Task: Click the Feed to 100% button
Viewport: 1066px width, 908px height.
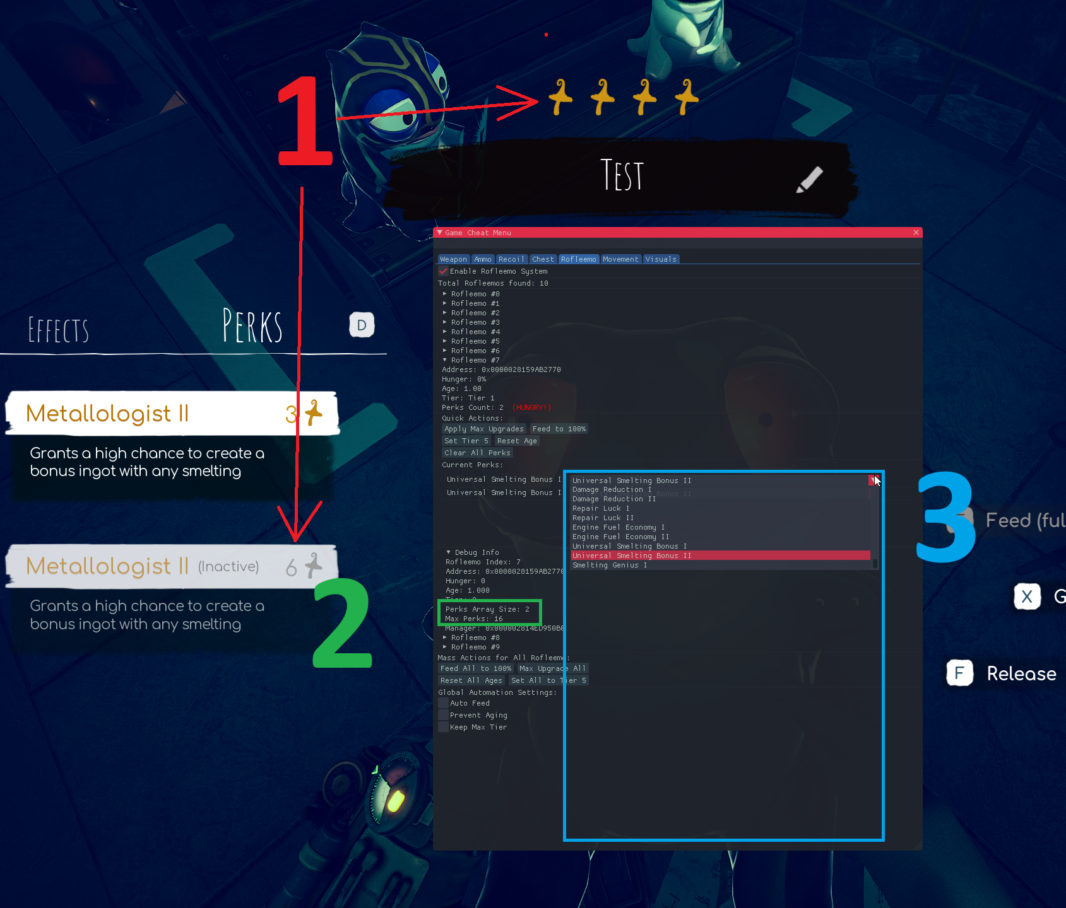Action: (x=559, y=429)
